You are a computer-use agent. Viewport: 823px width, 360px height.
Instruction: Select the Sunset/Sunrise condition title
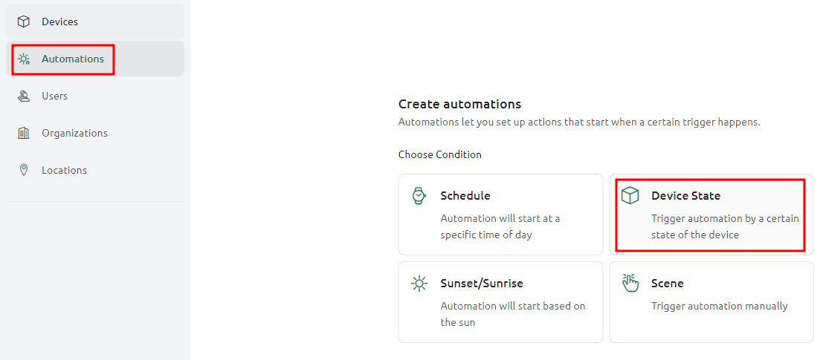pos(482,284)
